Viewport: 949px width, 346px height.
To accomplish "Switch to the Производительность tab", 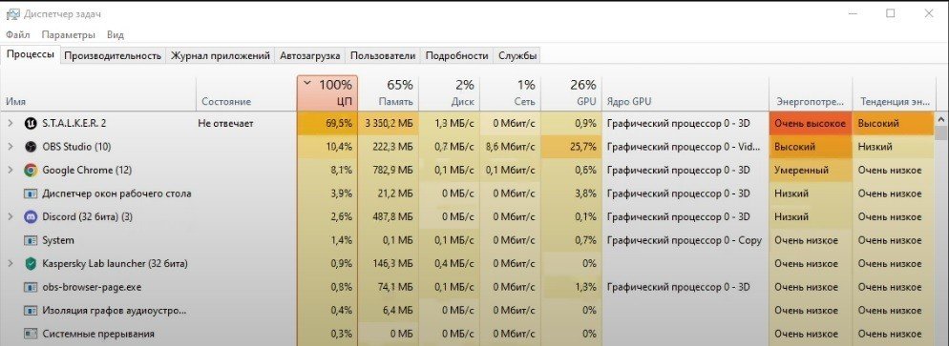I will coord(114,55).
